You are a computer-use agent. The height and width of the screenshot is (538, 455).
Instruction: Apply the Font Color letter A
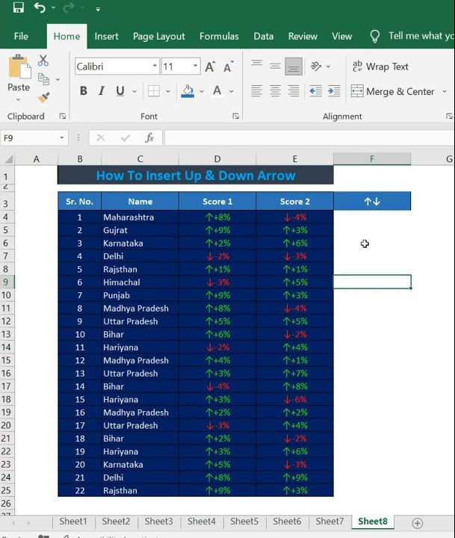[217, 91]
